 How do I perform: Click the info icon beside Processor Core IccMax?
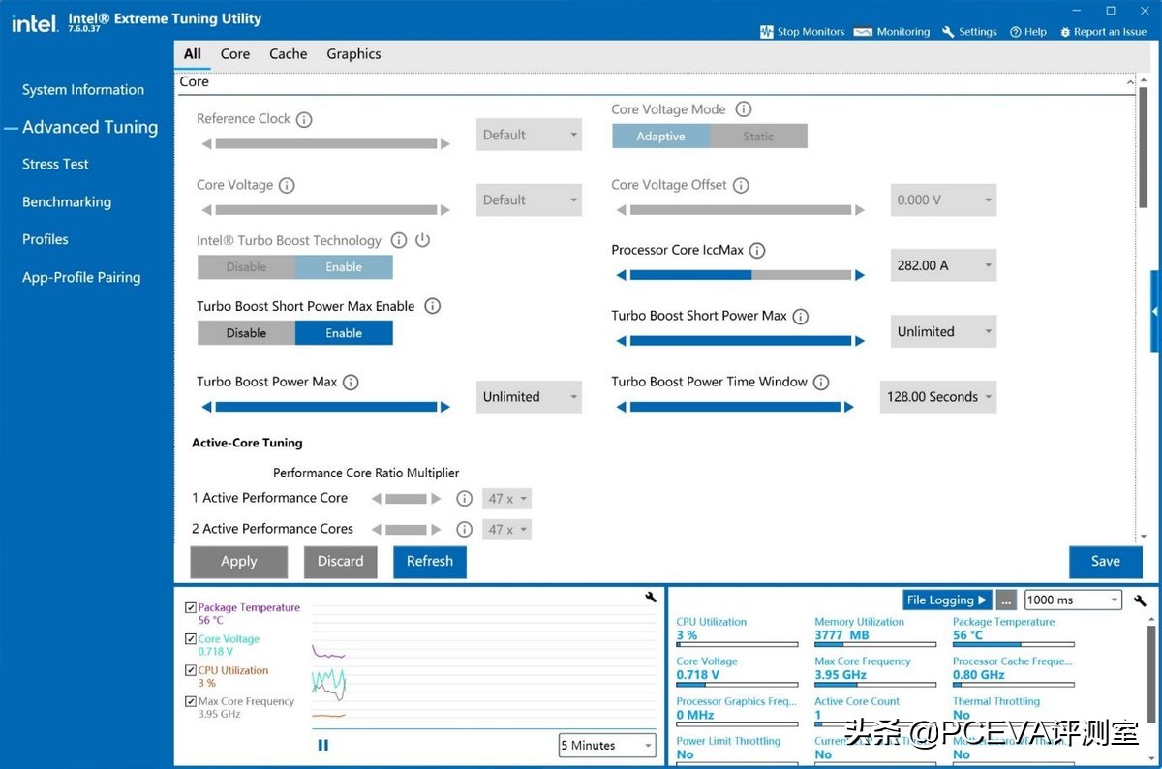pos(757,251)
